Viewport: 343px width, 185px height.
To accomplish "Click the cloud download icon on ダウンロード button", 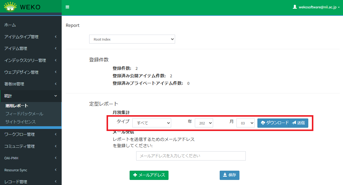I will [263, 123].
